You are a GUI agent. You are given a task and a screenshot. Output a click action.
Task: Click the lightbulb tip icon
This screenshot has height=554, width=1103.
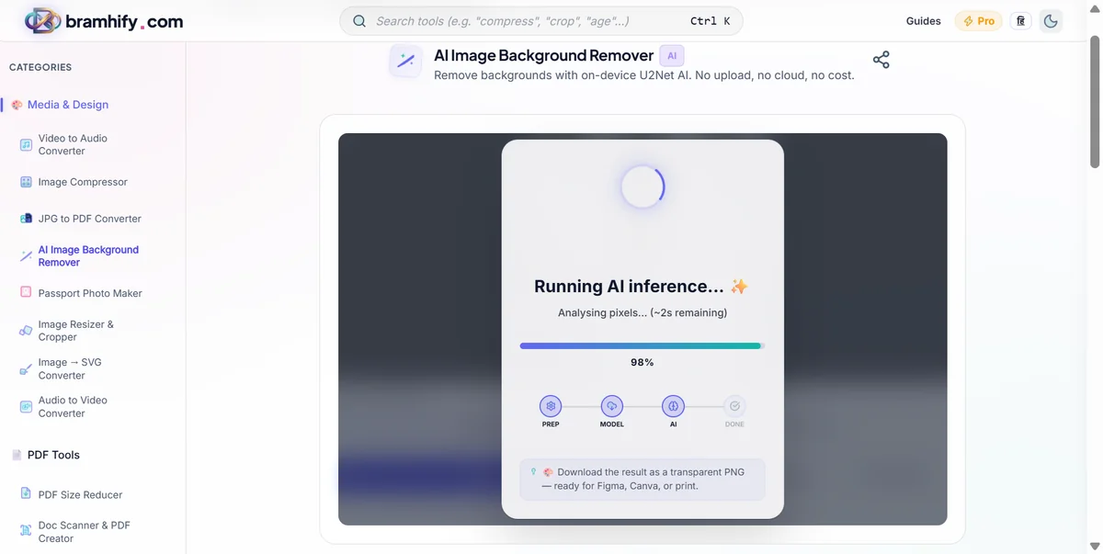533,471
